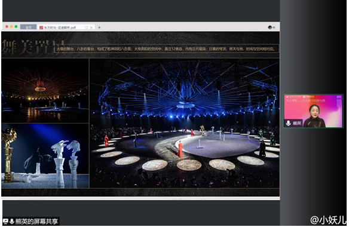The image size is (349, 227).
Task: Click the red PDF icon on the document tab
Action: coord(41,27)
